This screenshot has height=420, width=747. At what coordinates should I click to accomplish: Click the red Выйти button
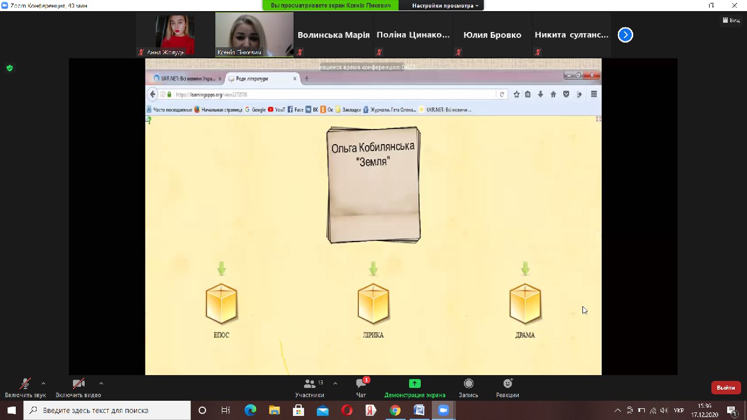pos(725,387)
